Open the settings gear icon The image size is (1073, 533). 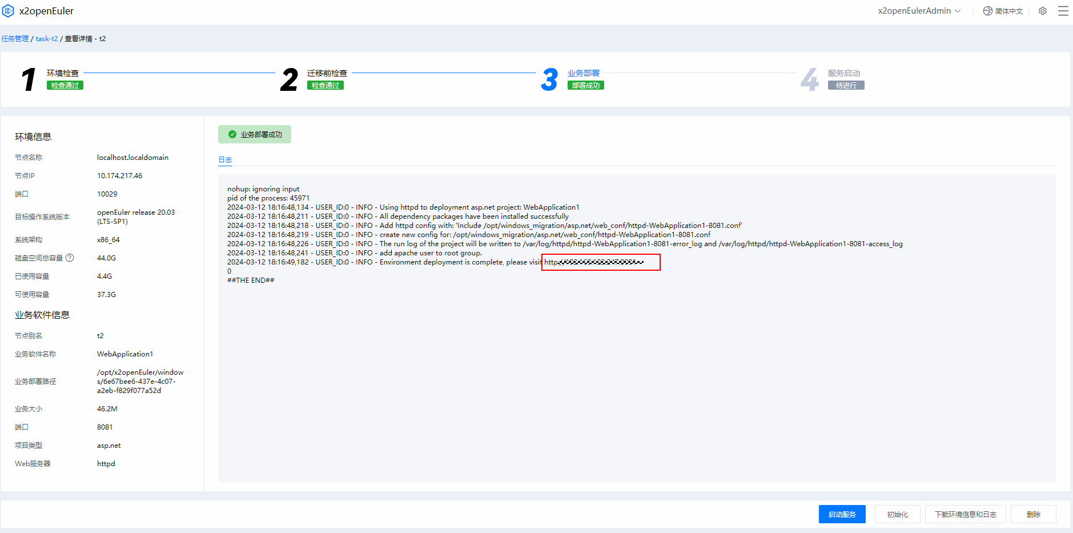pos(1043,11)
